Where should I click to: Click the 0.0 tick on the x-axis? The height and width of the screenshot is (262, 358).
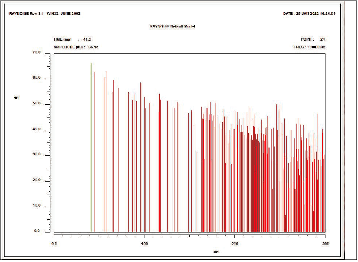[x=54, y=243]
